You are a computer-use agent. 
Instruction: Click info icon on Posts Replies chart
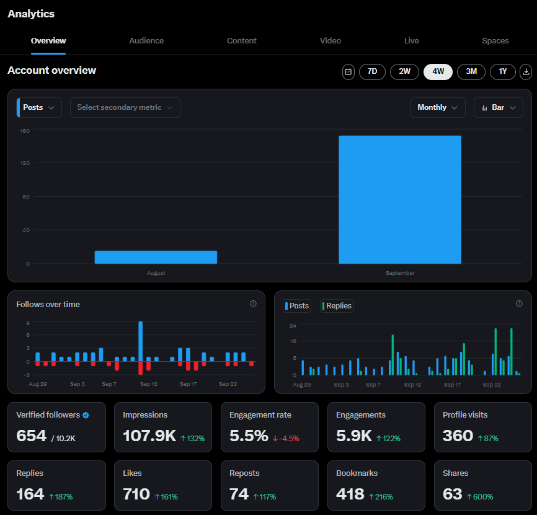[x=519, y=304]
